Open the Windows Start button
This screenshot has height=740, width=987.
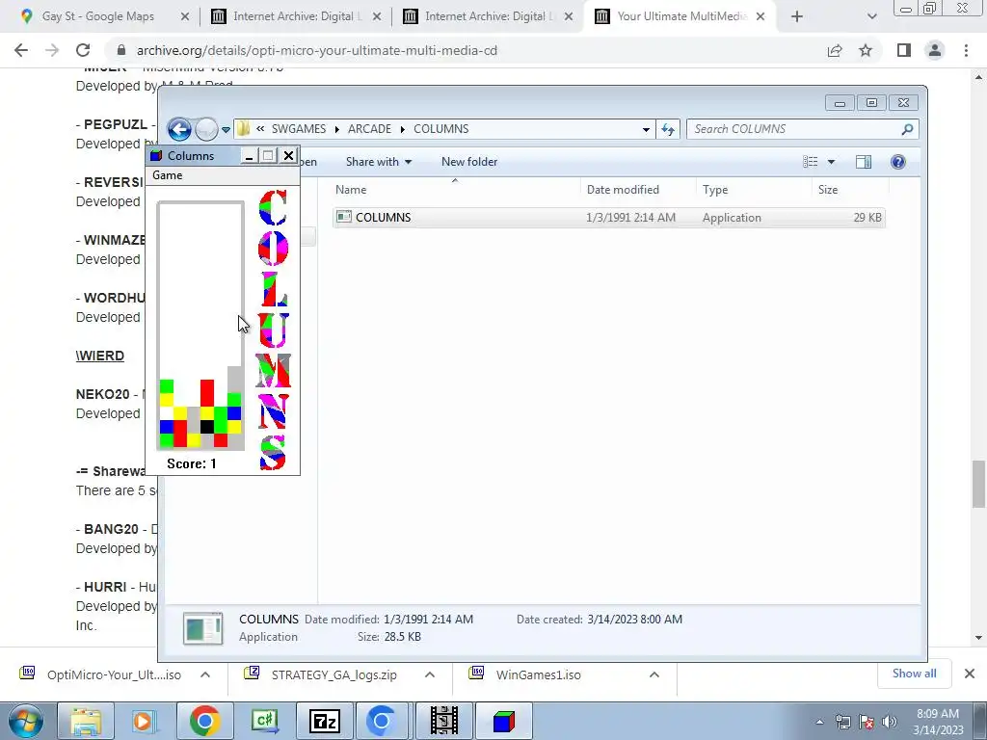click(26, 721)
